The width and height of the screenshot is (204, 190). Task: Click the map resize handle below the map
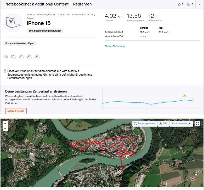tap(102, 188)
